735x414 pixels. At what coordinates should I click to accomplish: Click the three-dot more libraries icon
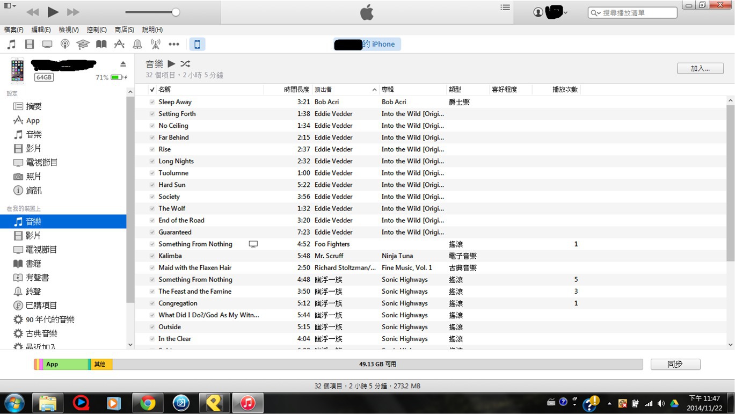174,44
